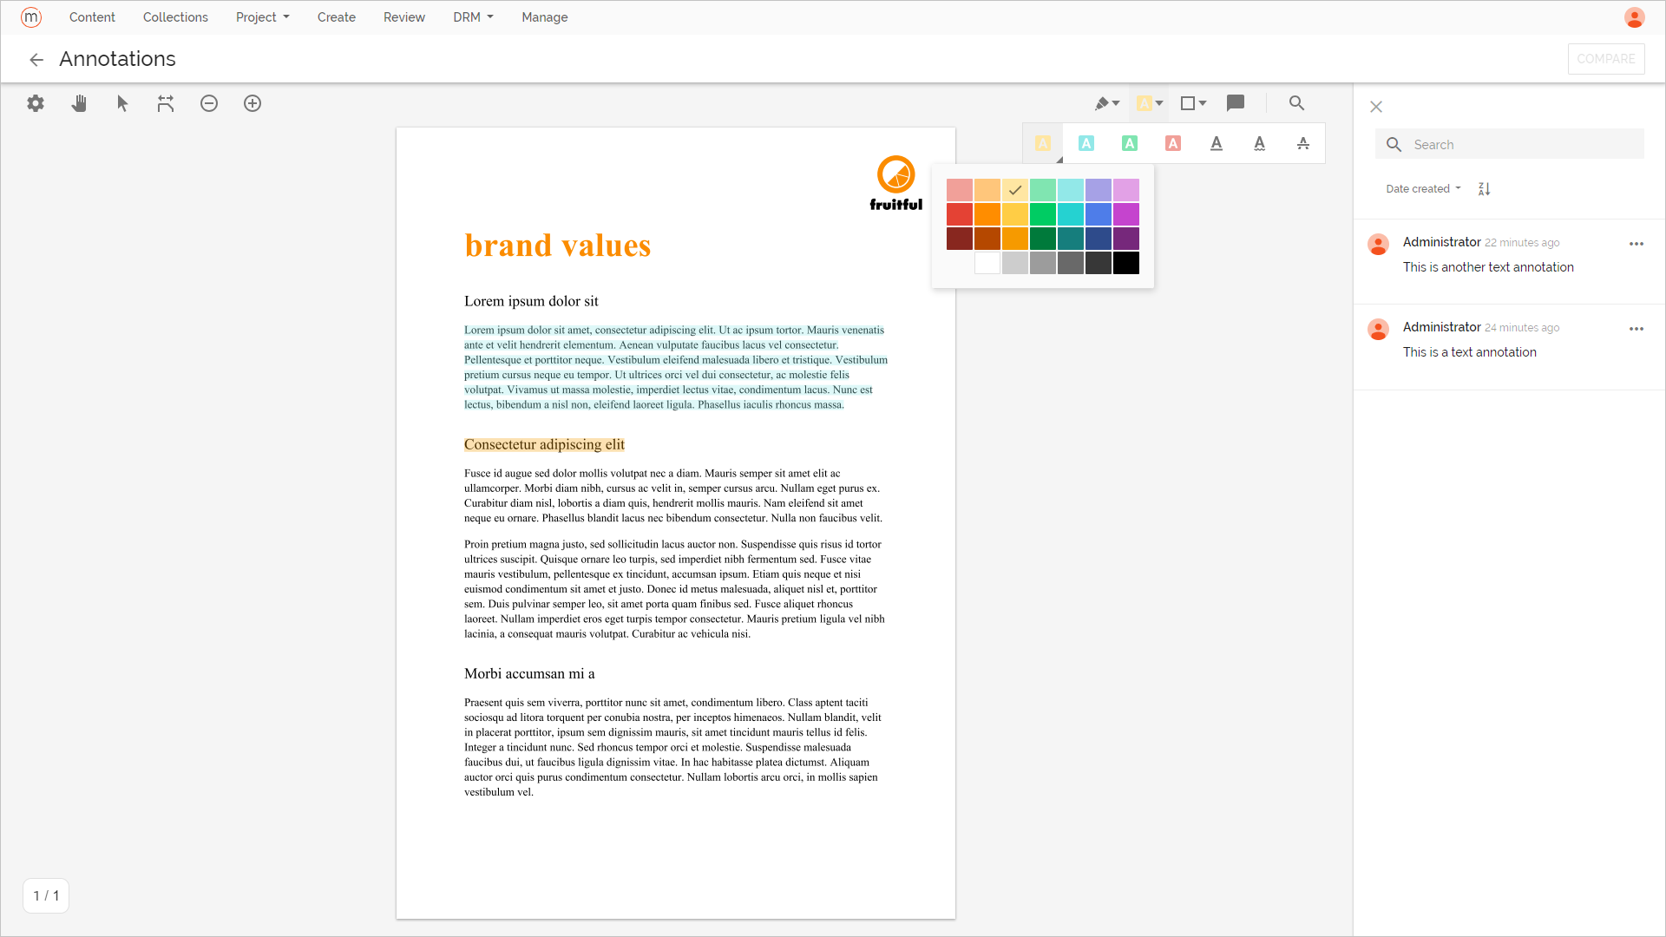This screenshot has width=1666, height=937.
Task: Open options for 'This is a text annotation'
Action: pos(1636,329)
